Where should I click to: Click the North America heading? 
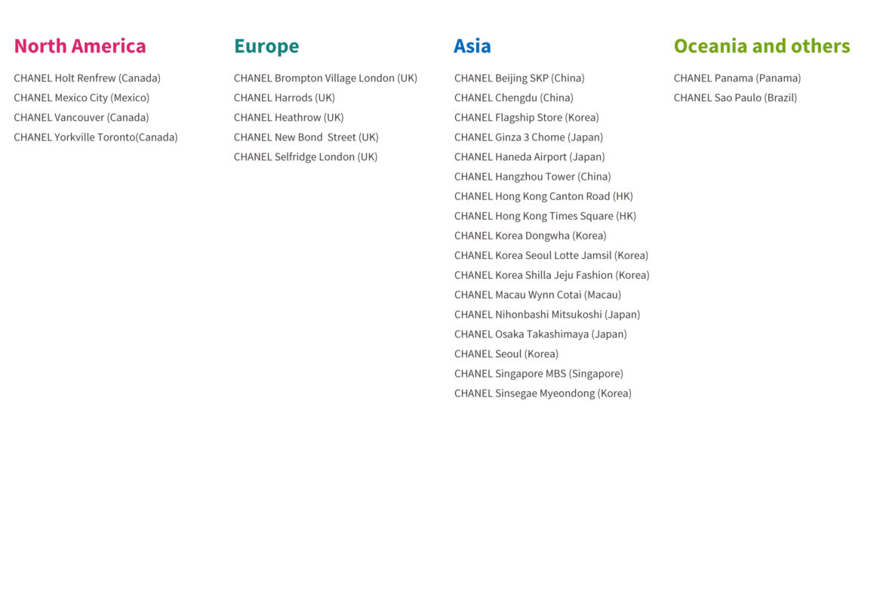tap(80, 46)
